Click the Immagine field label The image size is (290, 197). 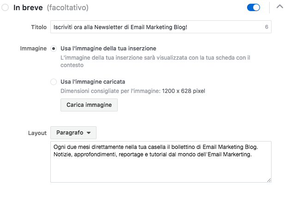click(33, 49)
